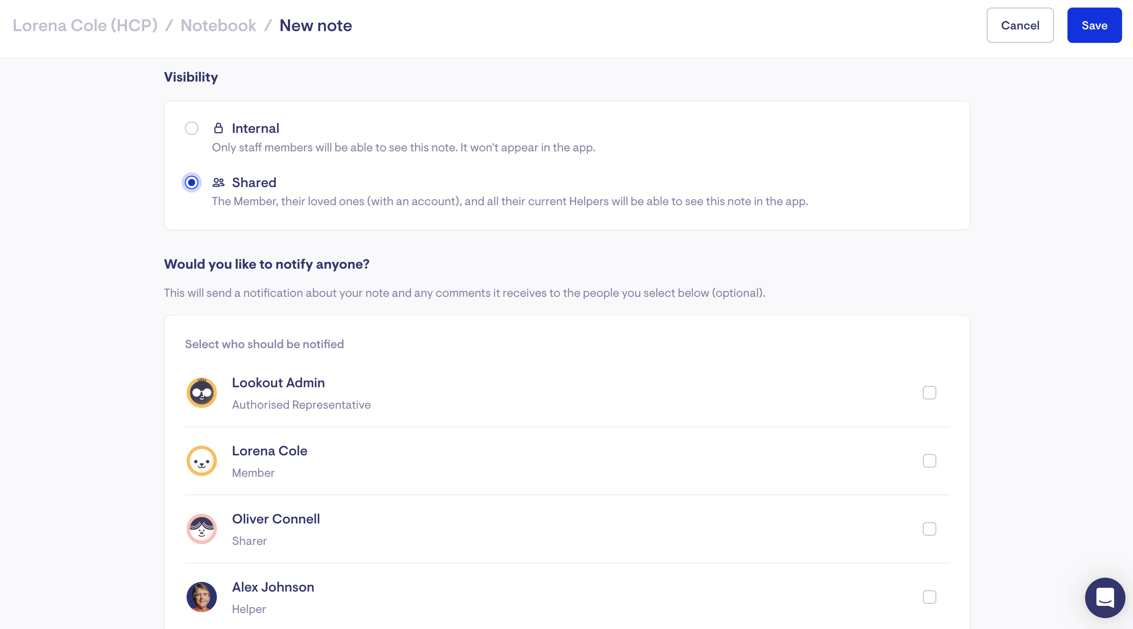The image size is (1133, 629).
Task: Tick the Lorena Cole notification checkbox
Action: 929,461
